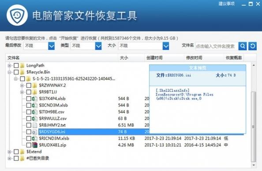Click the scrollbar down arrow
This screenshot has width=262, height=171.
[x=254, y=165]
